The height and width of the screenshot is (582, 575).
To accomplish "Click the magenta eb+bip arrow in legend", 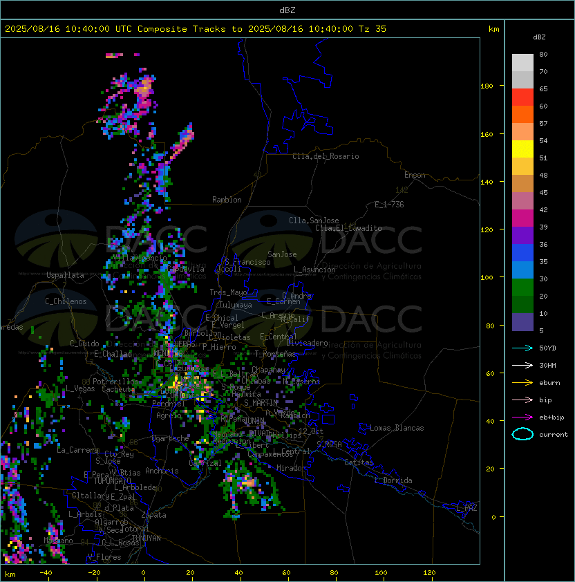I will 522,417.
